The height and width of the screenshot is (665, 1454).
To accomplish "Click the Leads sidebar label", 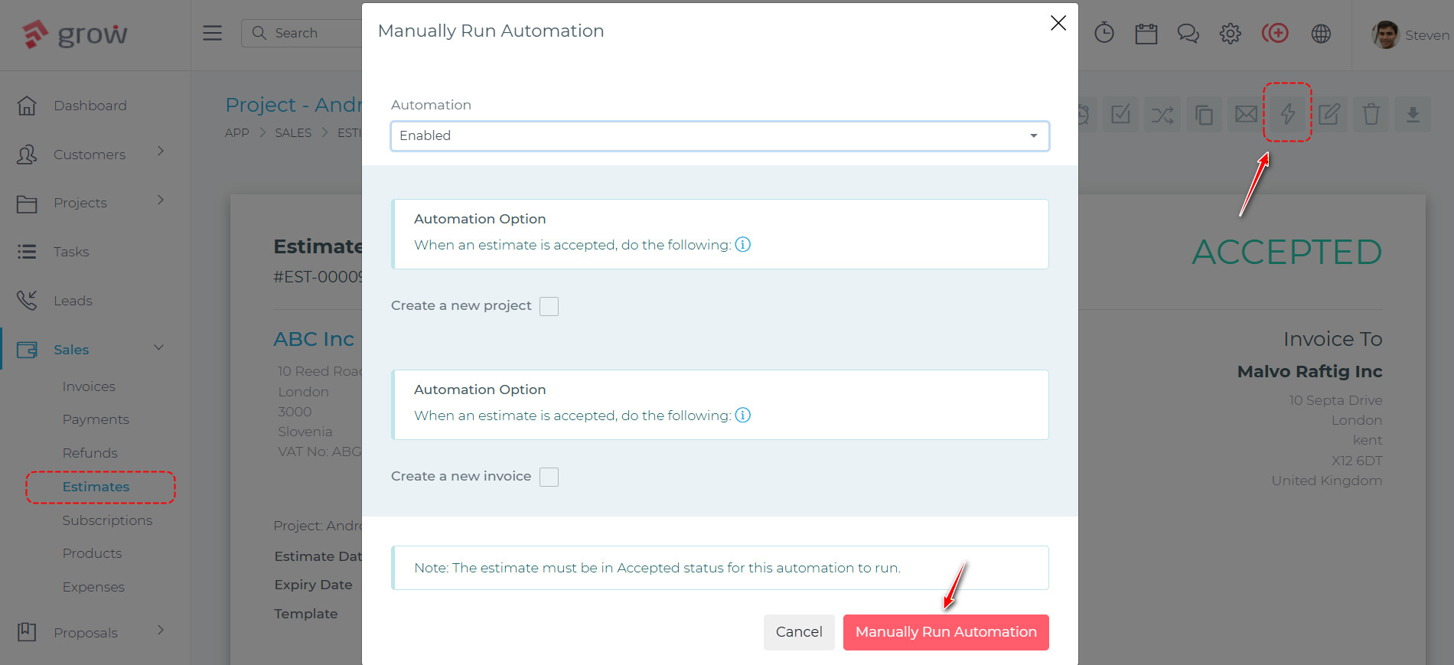I will pos(73,301).
